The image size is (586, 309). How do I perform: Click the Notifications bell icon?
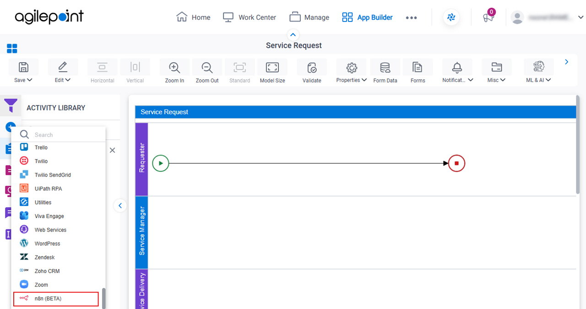coord(457,67)
